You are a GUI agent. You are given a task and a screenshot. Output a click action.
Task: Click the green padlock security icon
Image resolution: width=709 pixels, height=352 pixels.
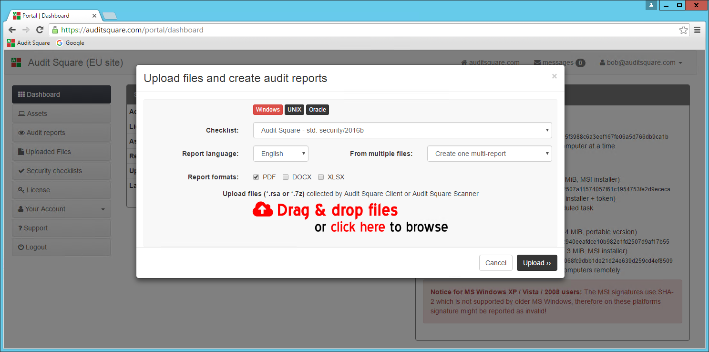pyautogui.click(x=55, y=30)
